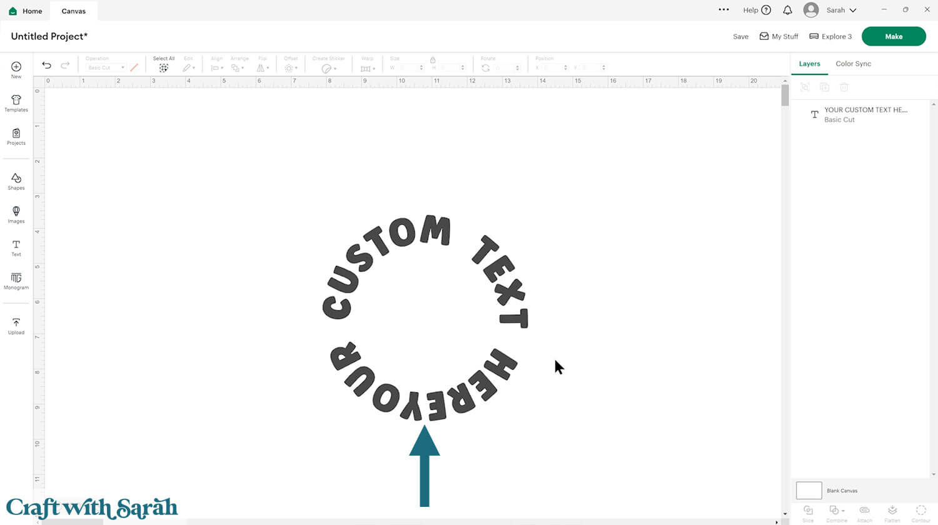
Task: Click the Contour tool
Action: click(x=921, y=513)
